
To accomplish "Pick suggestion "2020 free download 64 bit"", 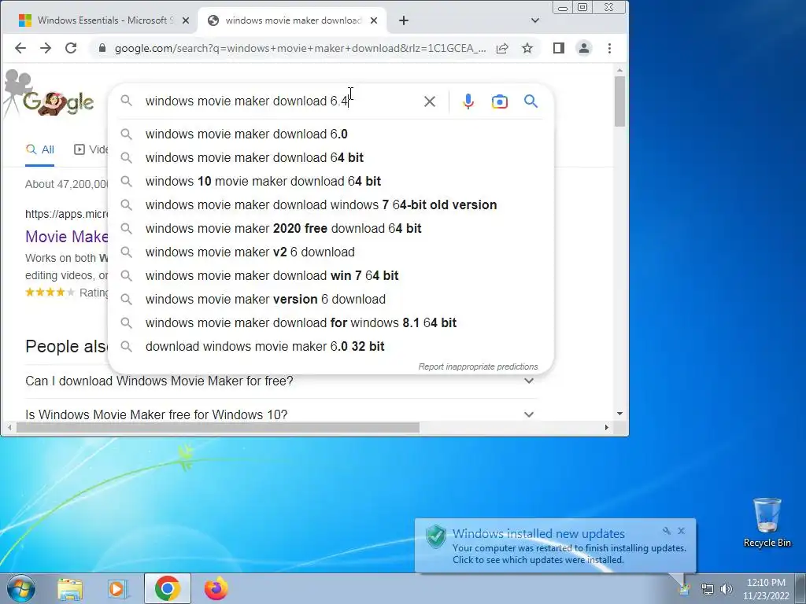I will tap(331, 229).
